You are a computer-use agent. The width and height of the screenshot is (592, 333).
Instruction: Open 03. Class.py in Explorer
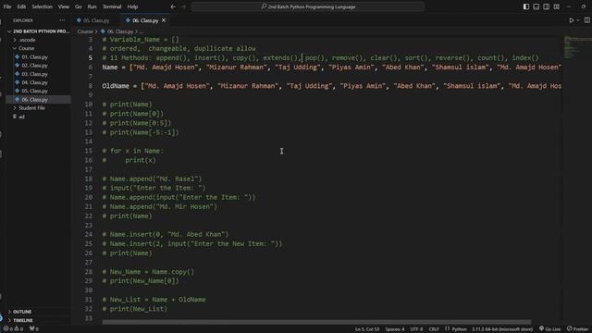(38, 74)
